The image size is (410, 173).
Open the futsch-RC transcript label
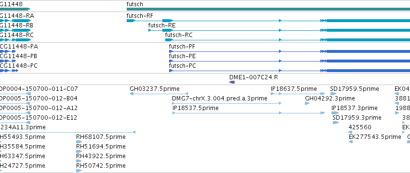pos(179,35)
